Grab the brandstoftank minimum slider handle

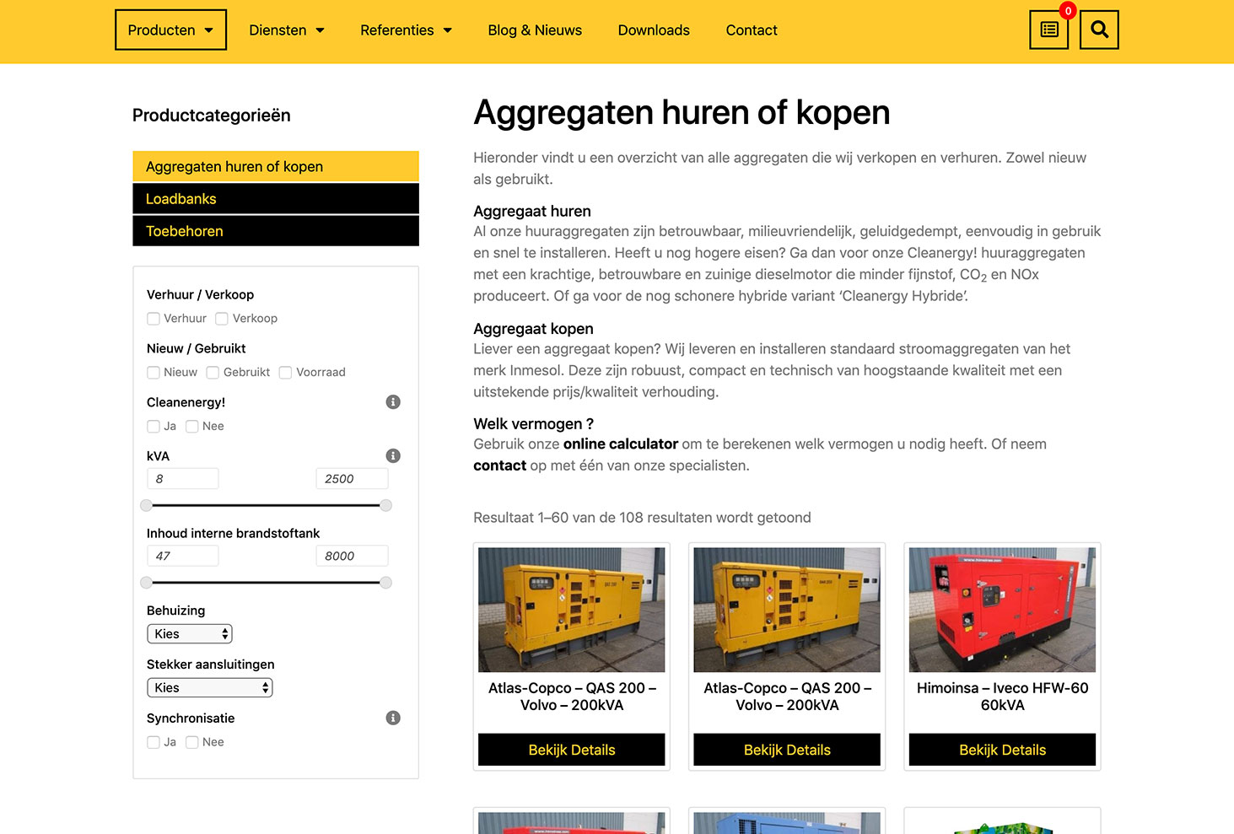coord(147,583)
